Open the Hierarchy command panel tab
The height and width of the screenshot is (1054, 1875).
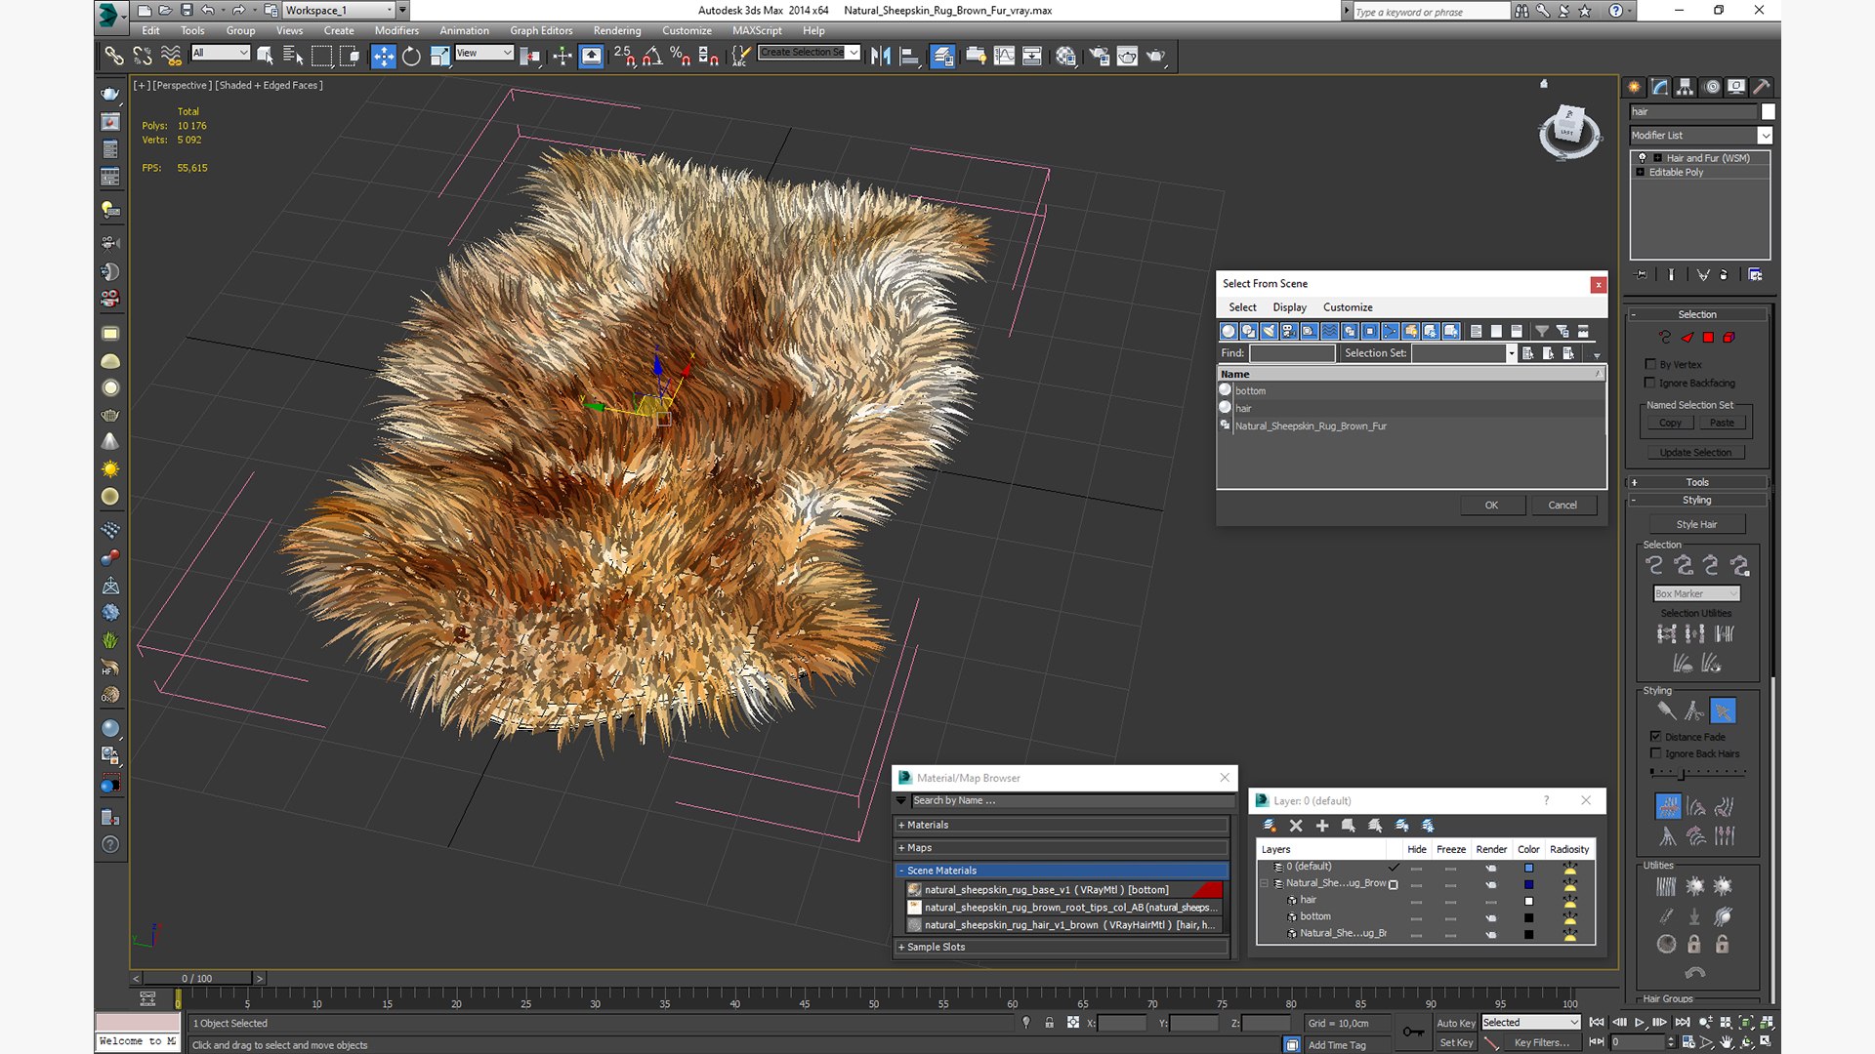(x=1685, y=87)
